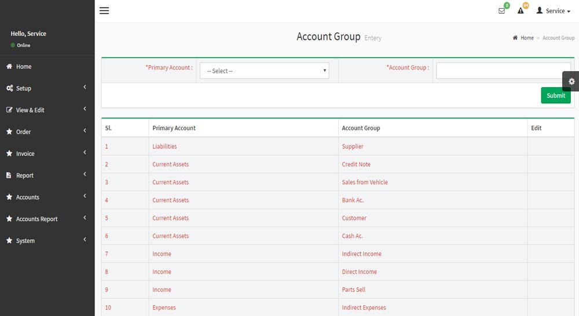Click the View & Edit pencil icon
This screenshot has width=579, height=316.
pyautogui.click(x=9, y=110)
